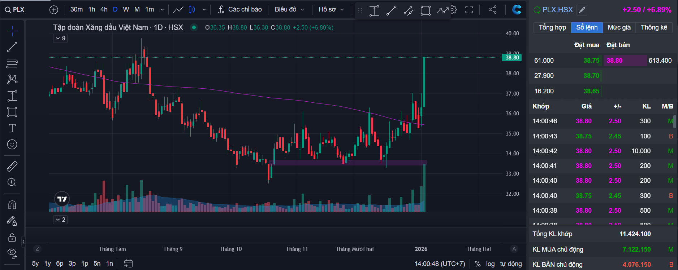Click best bid price 38.75 at 61.000 volume
The width and height of the screenshot is (678, 270).
[591, 61]
